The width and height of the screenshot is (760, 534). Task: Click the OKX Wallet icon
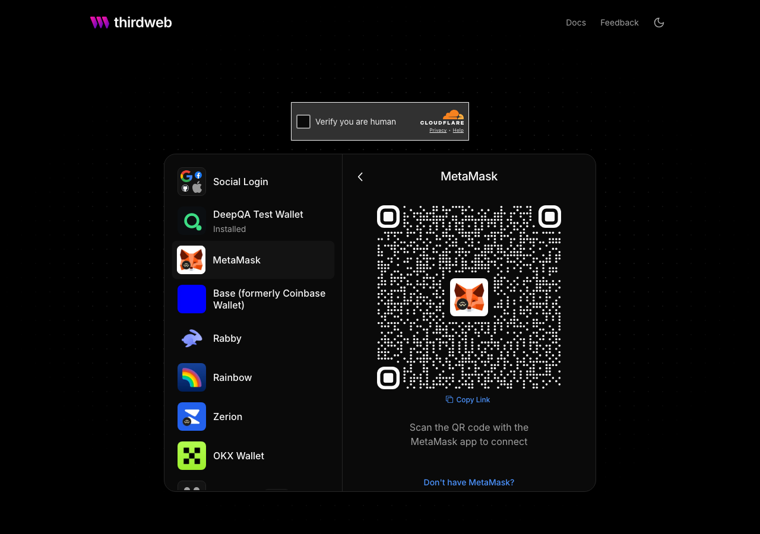[192, 456]
